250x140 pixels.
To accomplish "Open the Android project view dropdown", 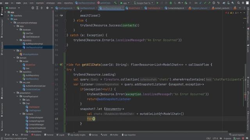I will [13, 8].
